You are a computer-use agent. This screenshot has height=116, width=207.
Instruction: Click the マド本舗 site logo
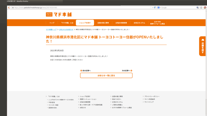click(x=59, y=14)
